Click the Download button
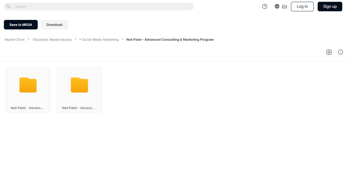This screenshot has width=350, height=189. coord(54,25)
